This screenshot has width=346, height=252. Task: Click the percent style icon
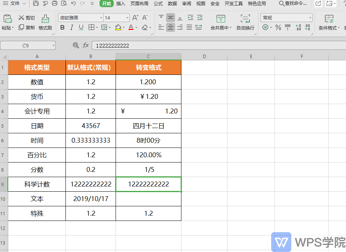(x=278, y=27)
